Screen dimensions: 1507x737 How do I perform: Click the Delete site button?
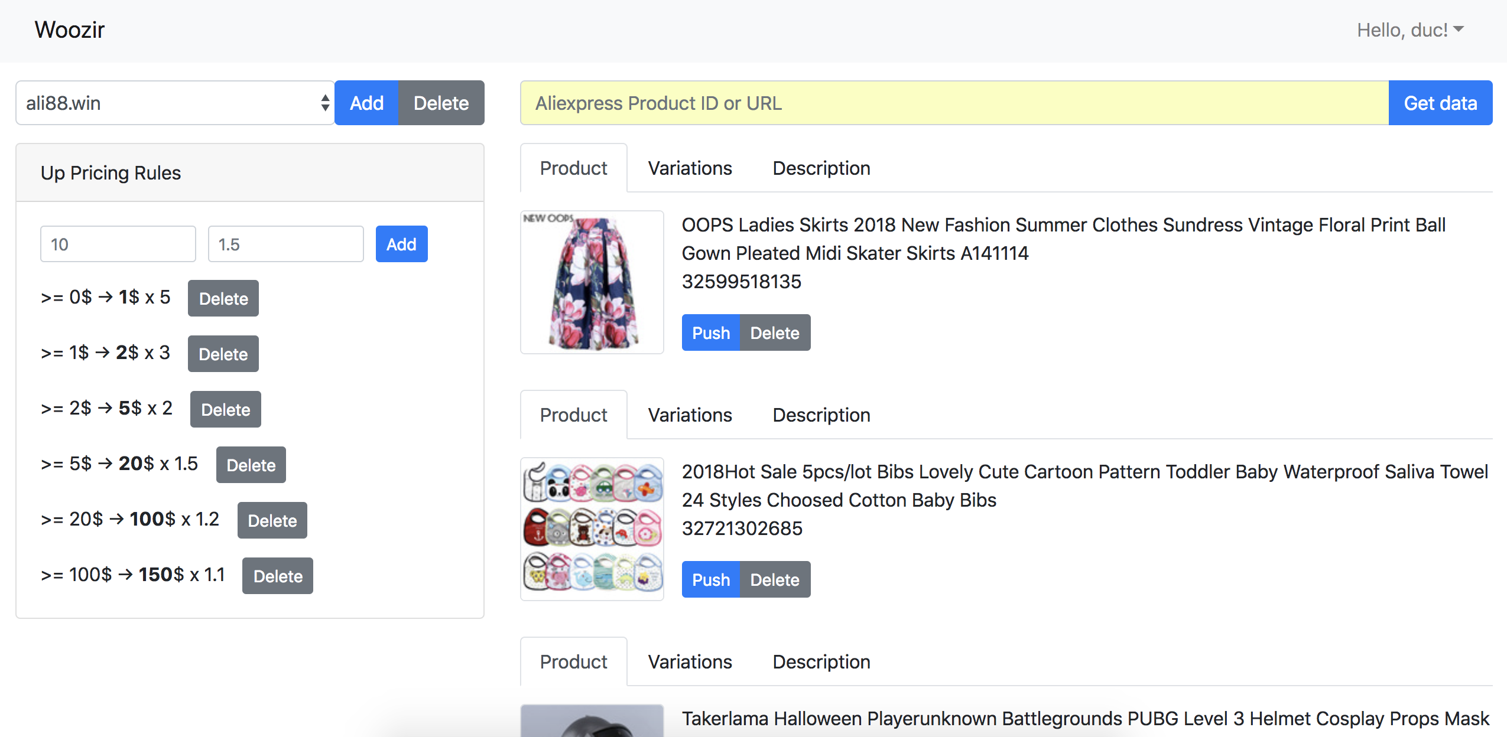pyautogui.click(x=441, y=103)
